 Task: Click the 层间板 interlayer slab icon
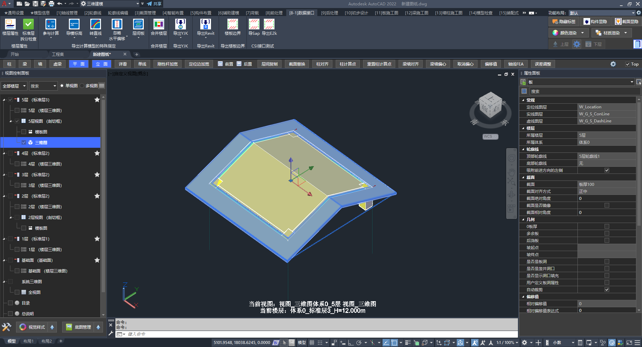click(138, 25)
